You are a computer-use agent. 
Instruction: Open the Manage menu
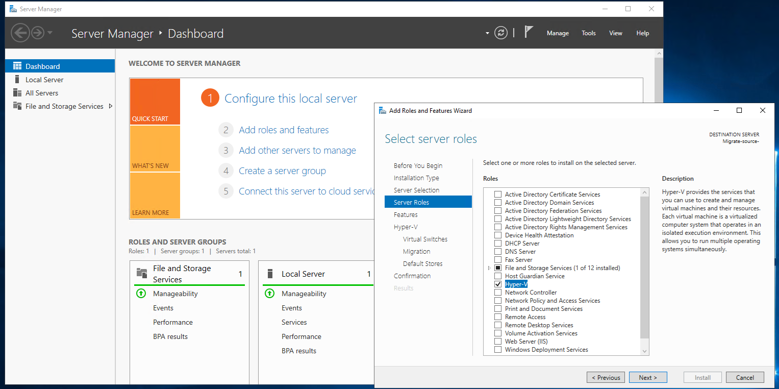click(557, 33)
